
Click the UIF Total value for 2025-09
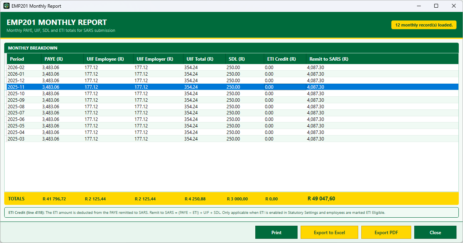click(191, 100)
